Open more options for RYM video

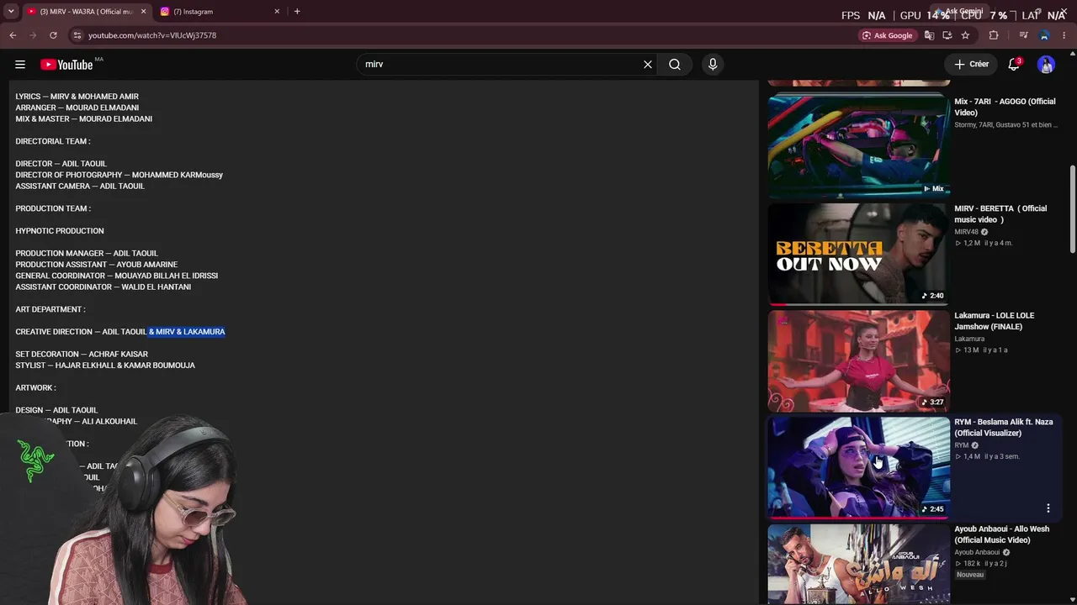click(x=1048, y=508)
